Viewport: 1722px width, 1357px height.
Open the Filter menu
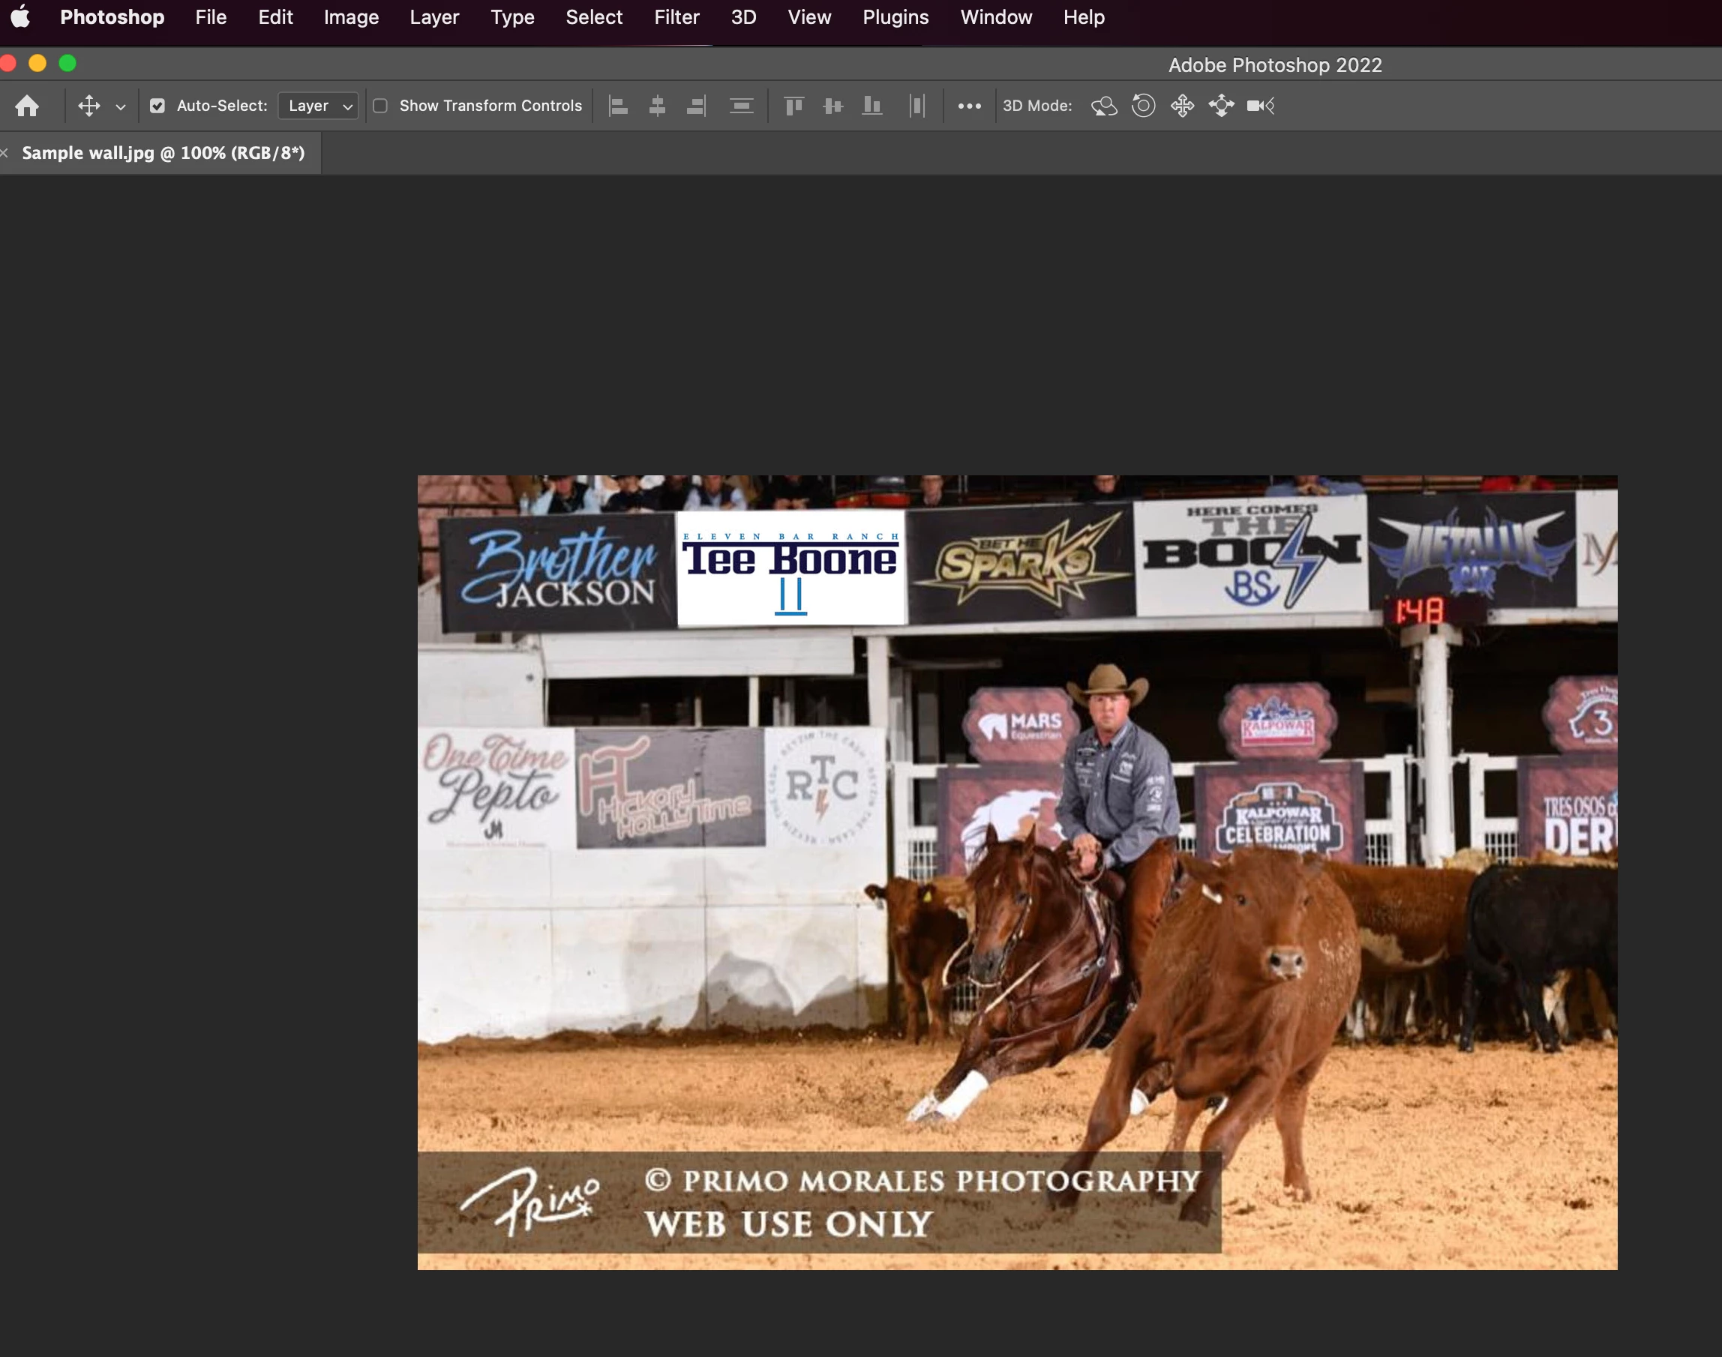[x=676, y=17]
